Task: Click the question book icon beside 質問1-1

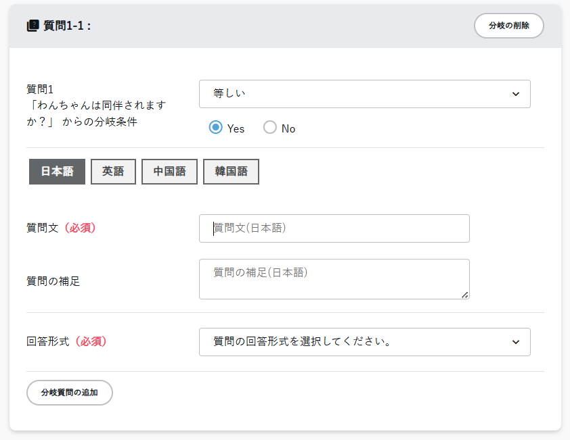Action: [32, 26]
